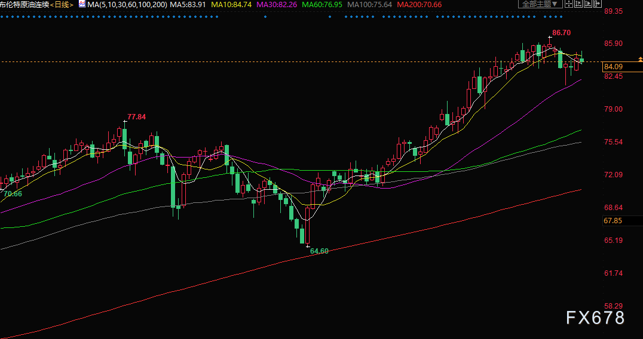Screen dimensions: 643x339
Task: Click the 布伦特原油连续 chart title
Action: click(25, 5)
